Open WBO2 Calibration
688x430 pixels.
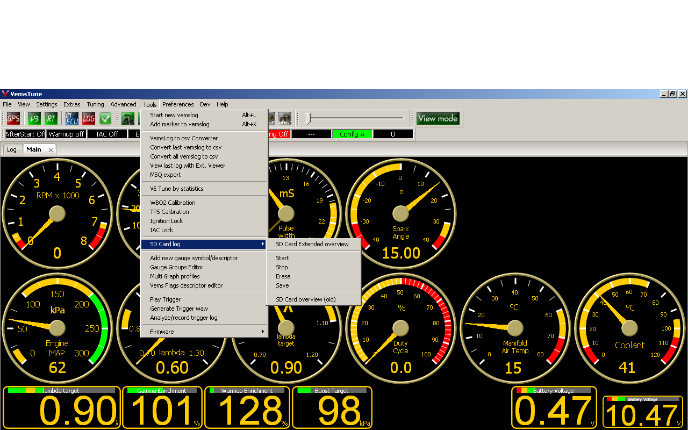tap(204, 203)
